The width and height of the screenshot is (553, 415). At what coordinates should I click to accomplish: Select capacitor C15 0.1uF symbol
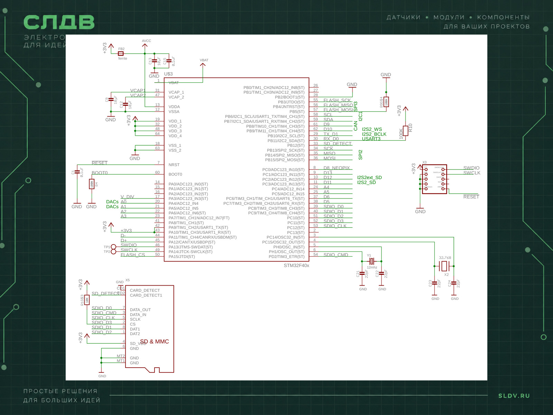click(x=169, y=61)
